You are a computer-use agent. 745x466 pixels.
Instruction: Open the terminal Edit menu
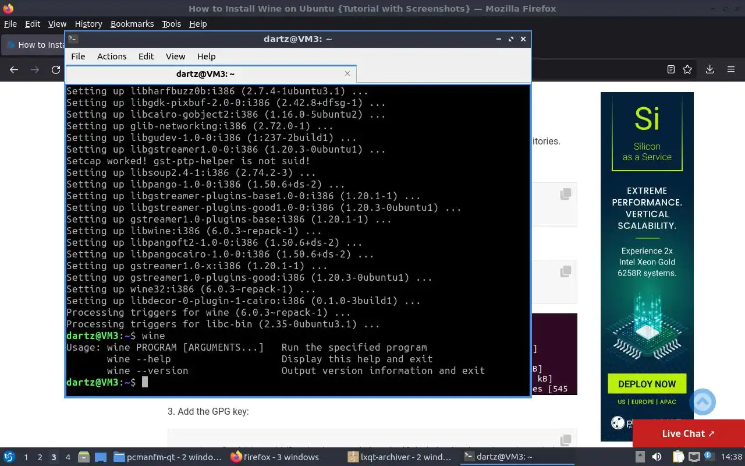146,57
